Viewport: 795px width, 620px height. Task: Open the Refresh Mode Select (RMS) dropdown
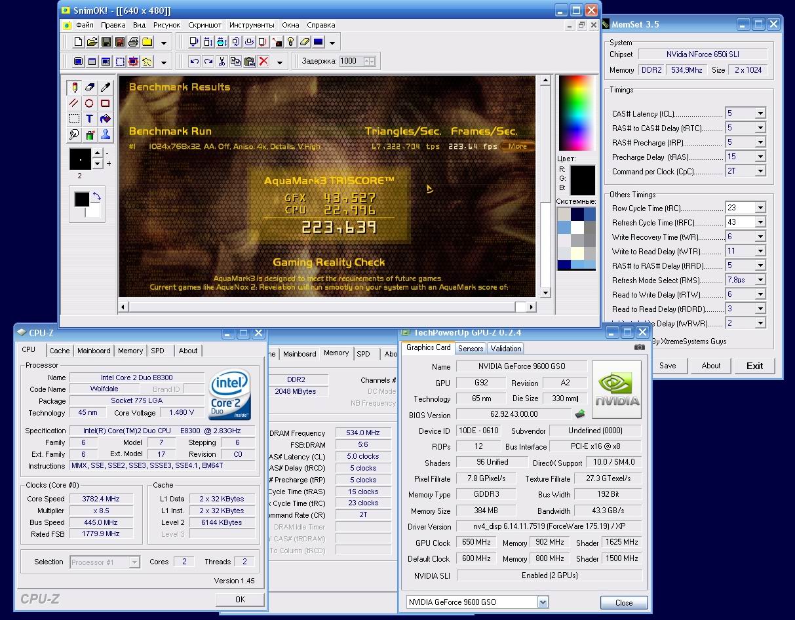pyautogui.click(x=760, y=280)
